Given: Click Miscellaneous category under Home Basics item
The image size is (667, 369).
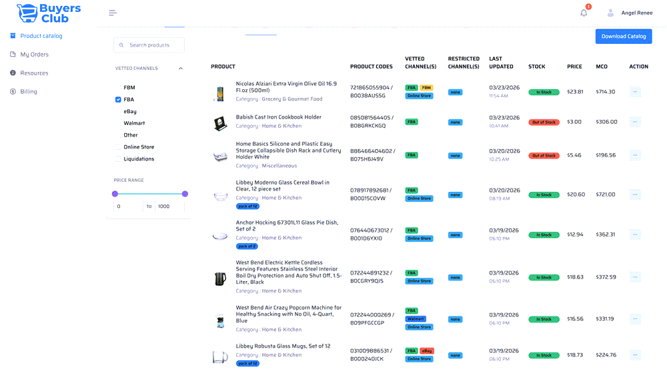Looking at the screenshot, I should [x=279, y=166].
